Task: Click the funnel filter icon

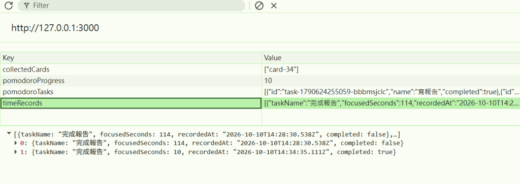Action: [x=26, y=6]
